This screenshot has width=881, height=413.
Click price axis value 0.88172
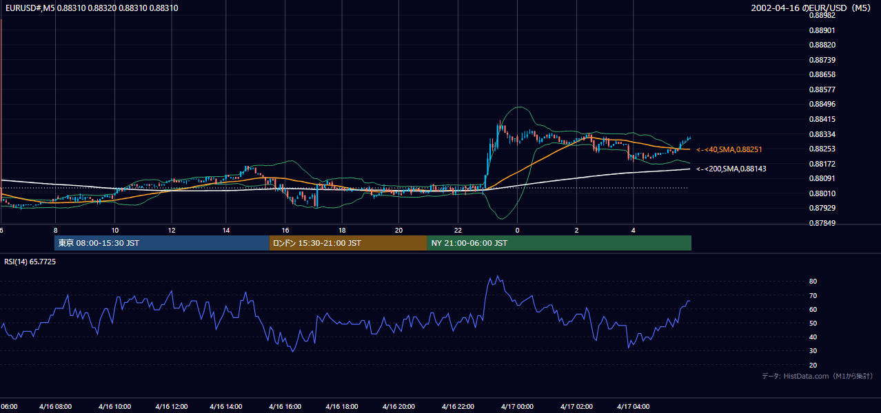coord(821,164)
